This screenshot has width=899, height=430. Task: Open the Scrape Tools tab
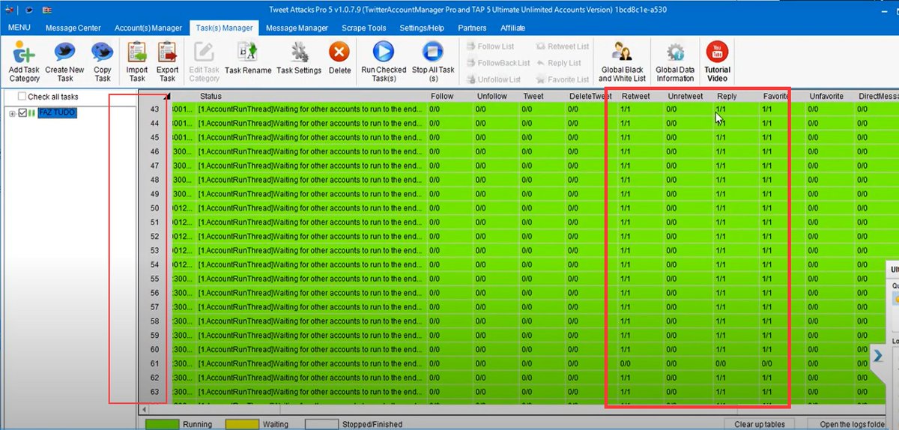[x=364, y=28]
